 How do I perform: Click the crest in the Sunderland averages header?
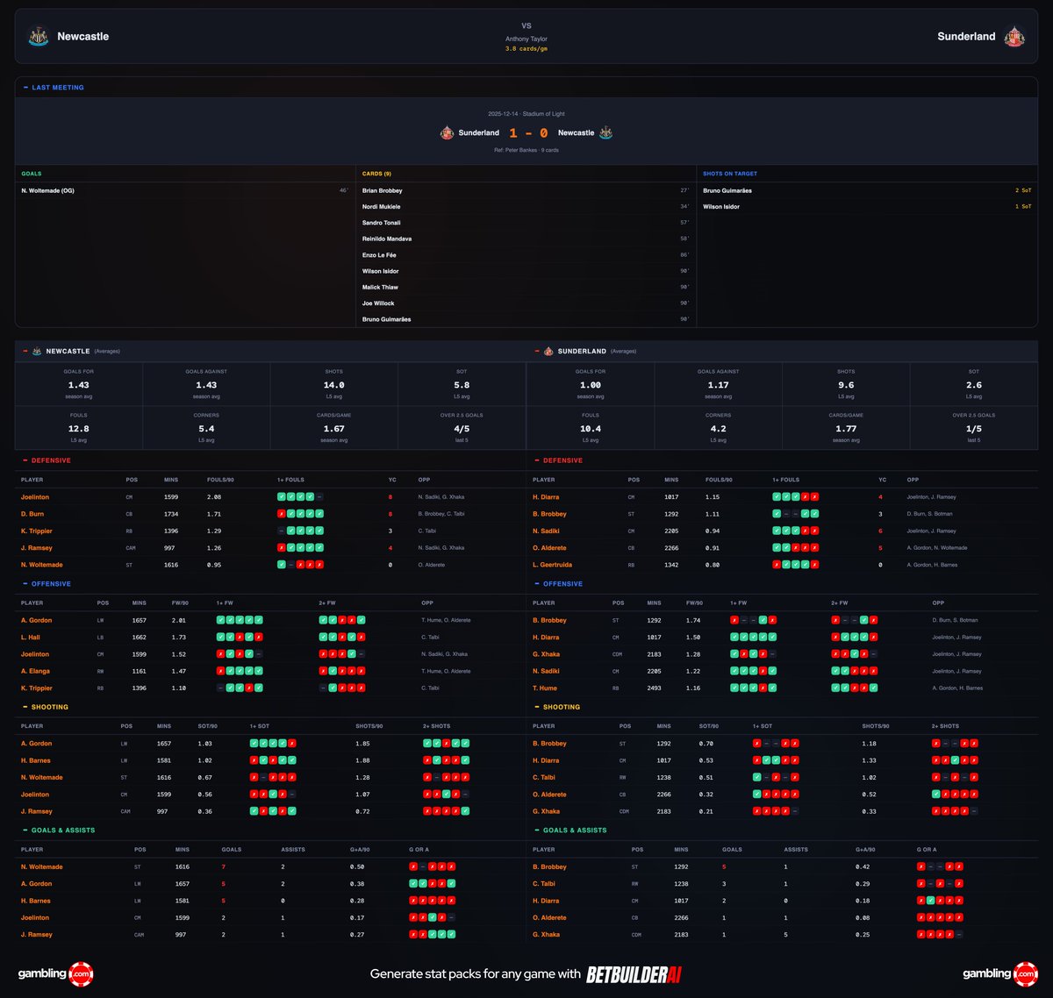point(548,351)
